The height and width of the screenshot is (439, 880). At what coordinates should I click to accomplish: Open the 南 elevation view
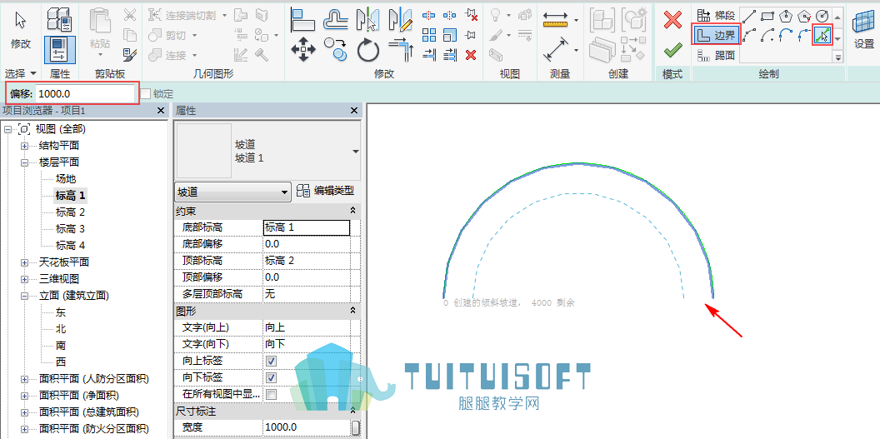point(61,346)
